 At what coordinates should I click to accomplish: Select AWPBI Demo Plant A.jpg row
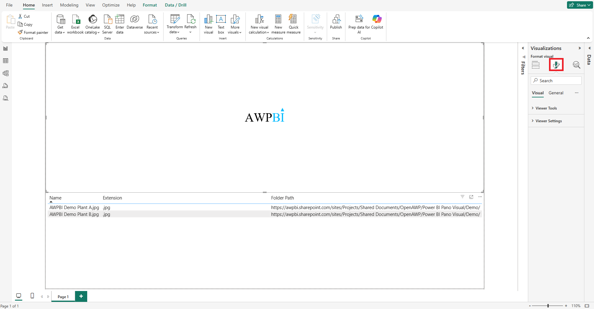click(265, 208)
